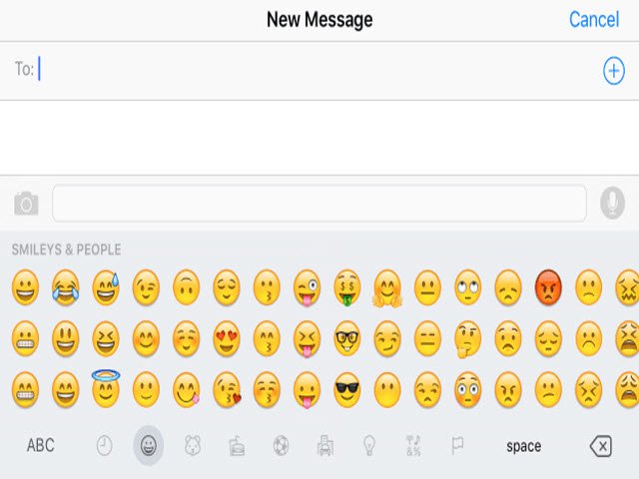Viewport: 639px width, 479px height.
Task: Tap the space key
Action: coord(523,446)
